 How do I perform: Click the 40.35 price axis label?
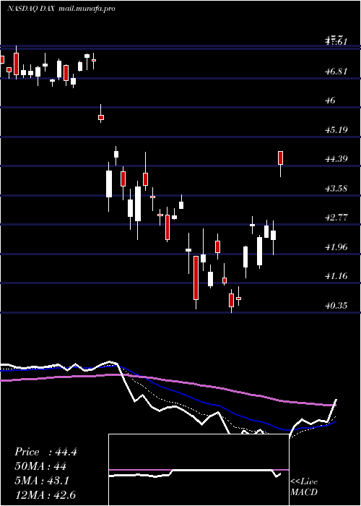coord(336,305)
